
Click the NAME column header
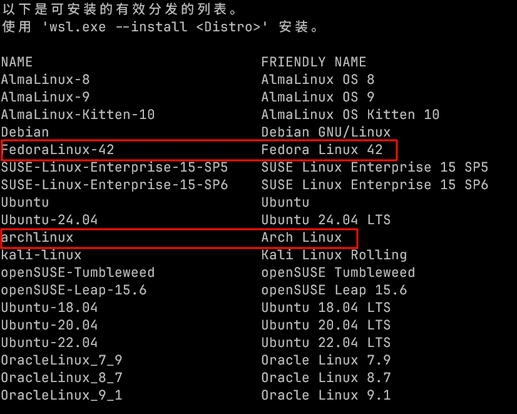click(17, 62)
